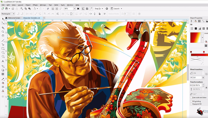Select the Polygon tool
Viewport: 208px width, 118px height.
pos(3,56)
